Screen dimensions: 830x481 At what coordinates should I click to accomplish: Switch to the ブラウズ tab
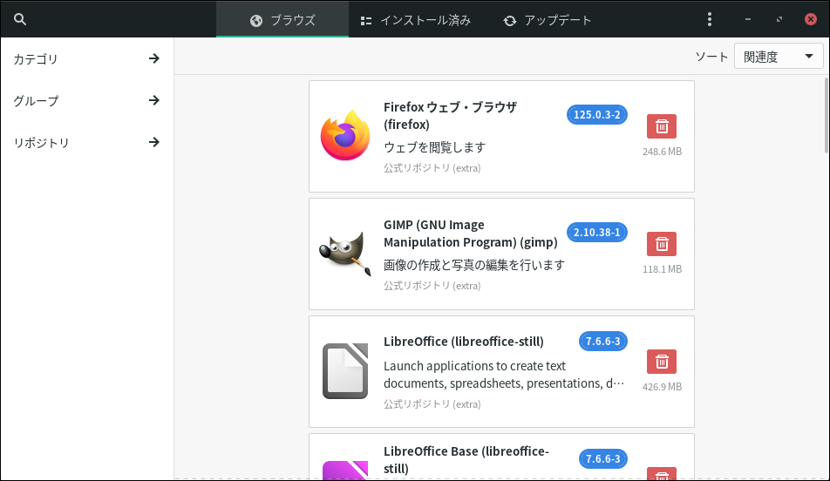pyautogui.click(x=282, y=19)
